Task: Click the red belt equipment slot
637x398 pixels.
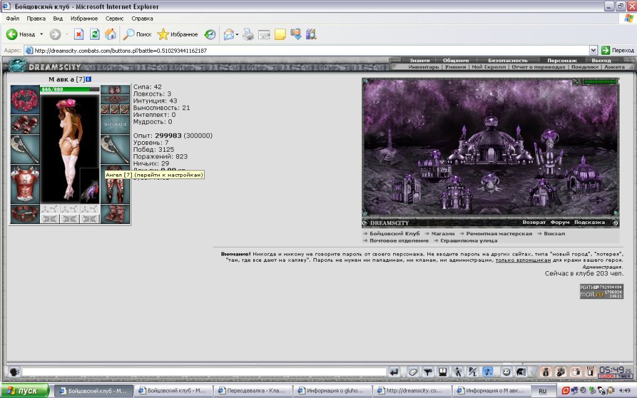Action: pyautogui.click(x=25, y=214)
